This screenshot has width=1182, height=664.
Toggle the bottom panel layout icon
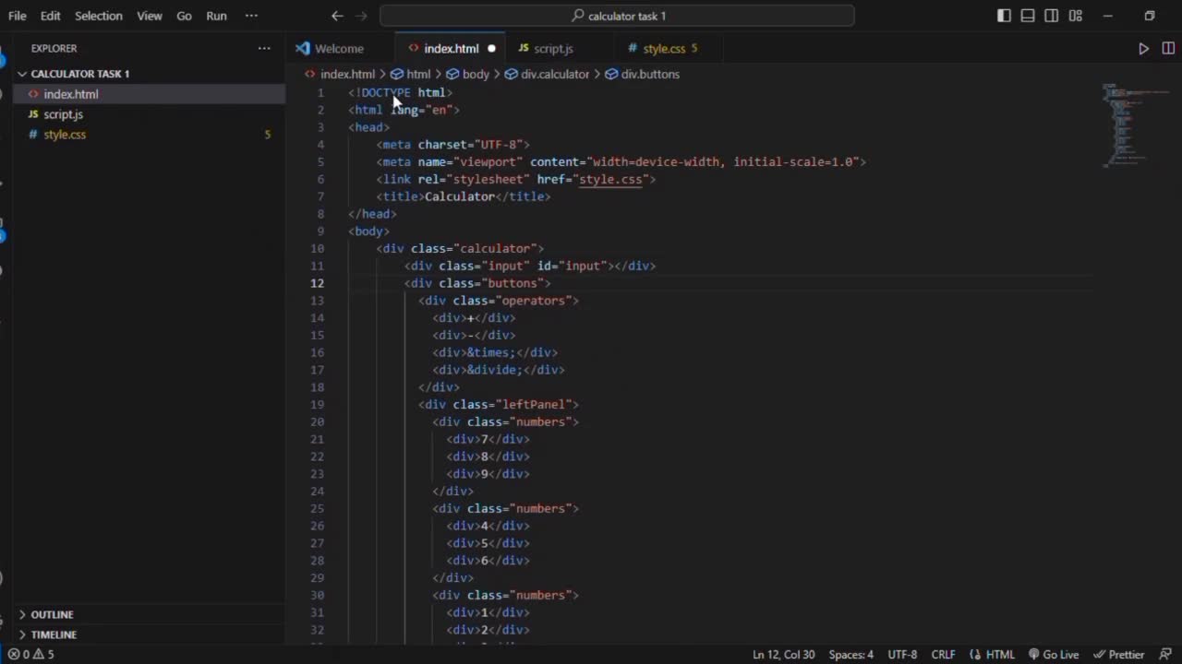point(1028,16)
